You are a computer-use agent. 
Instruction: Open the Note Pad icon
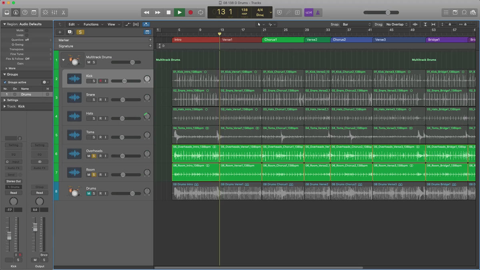tap(455, 12)
